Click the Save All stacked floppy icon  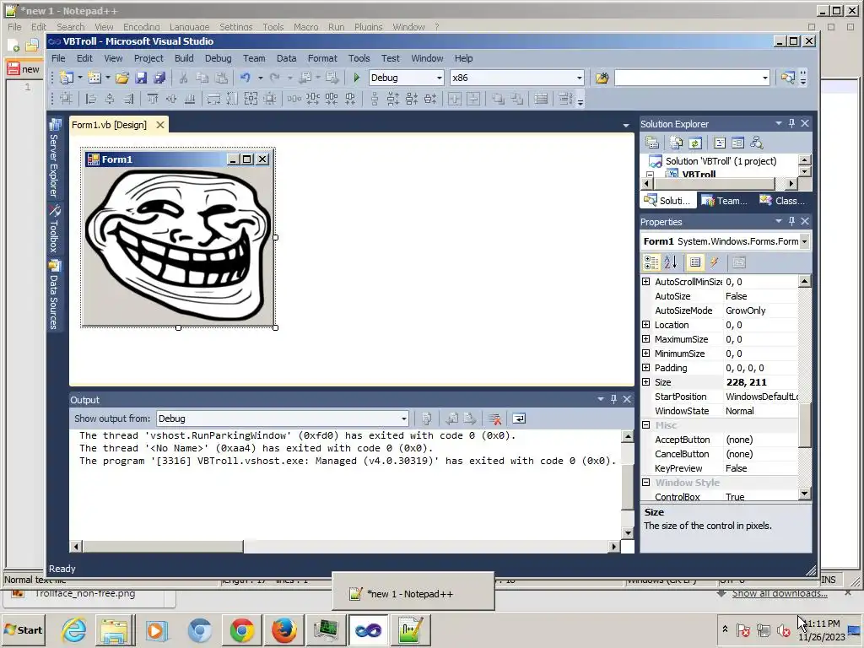pyautogui.click(x=159, y=78)
